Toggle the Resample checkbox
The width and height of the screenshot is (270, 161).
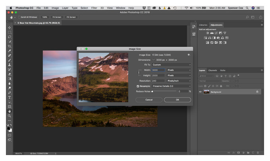tap(138, 86)
